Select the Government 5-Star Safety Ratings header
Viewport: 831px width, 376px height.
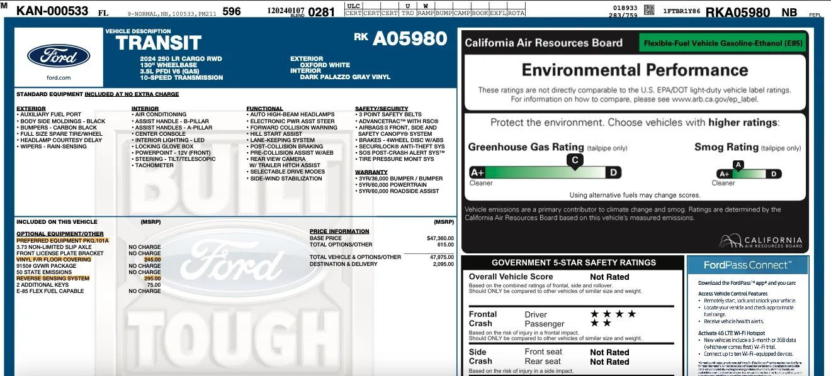(574, 263)
